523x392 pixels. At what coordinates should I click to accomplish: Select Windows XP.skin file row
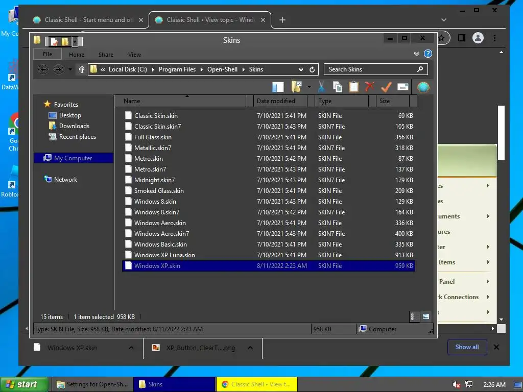coord(269,265)
